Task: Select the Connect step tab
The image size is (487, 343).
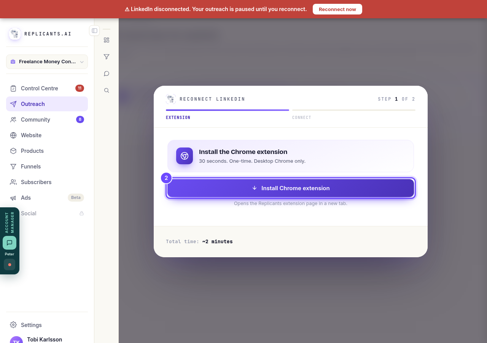Action: (x=354, y=114)
